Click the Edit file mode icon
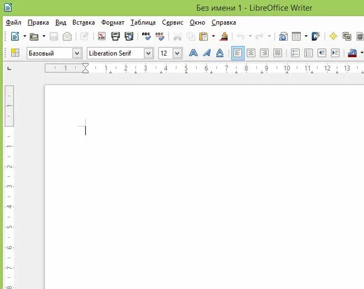Image resolution: width=364 pixels, height=289 pixels. coord(85,36)
